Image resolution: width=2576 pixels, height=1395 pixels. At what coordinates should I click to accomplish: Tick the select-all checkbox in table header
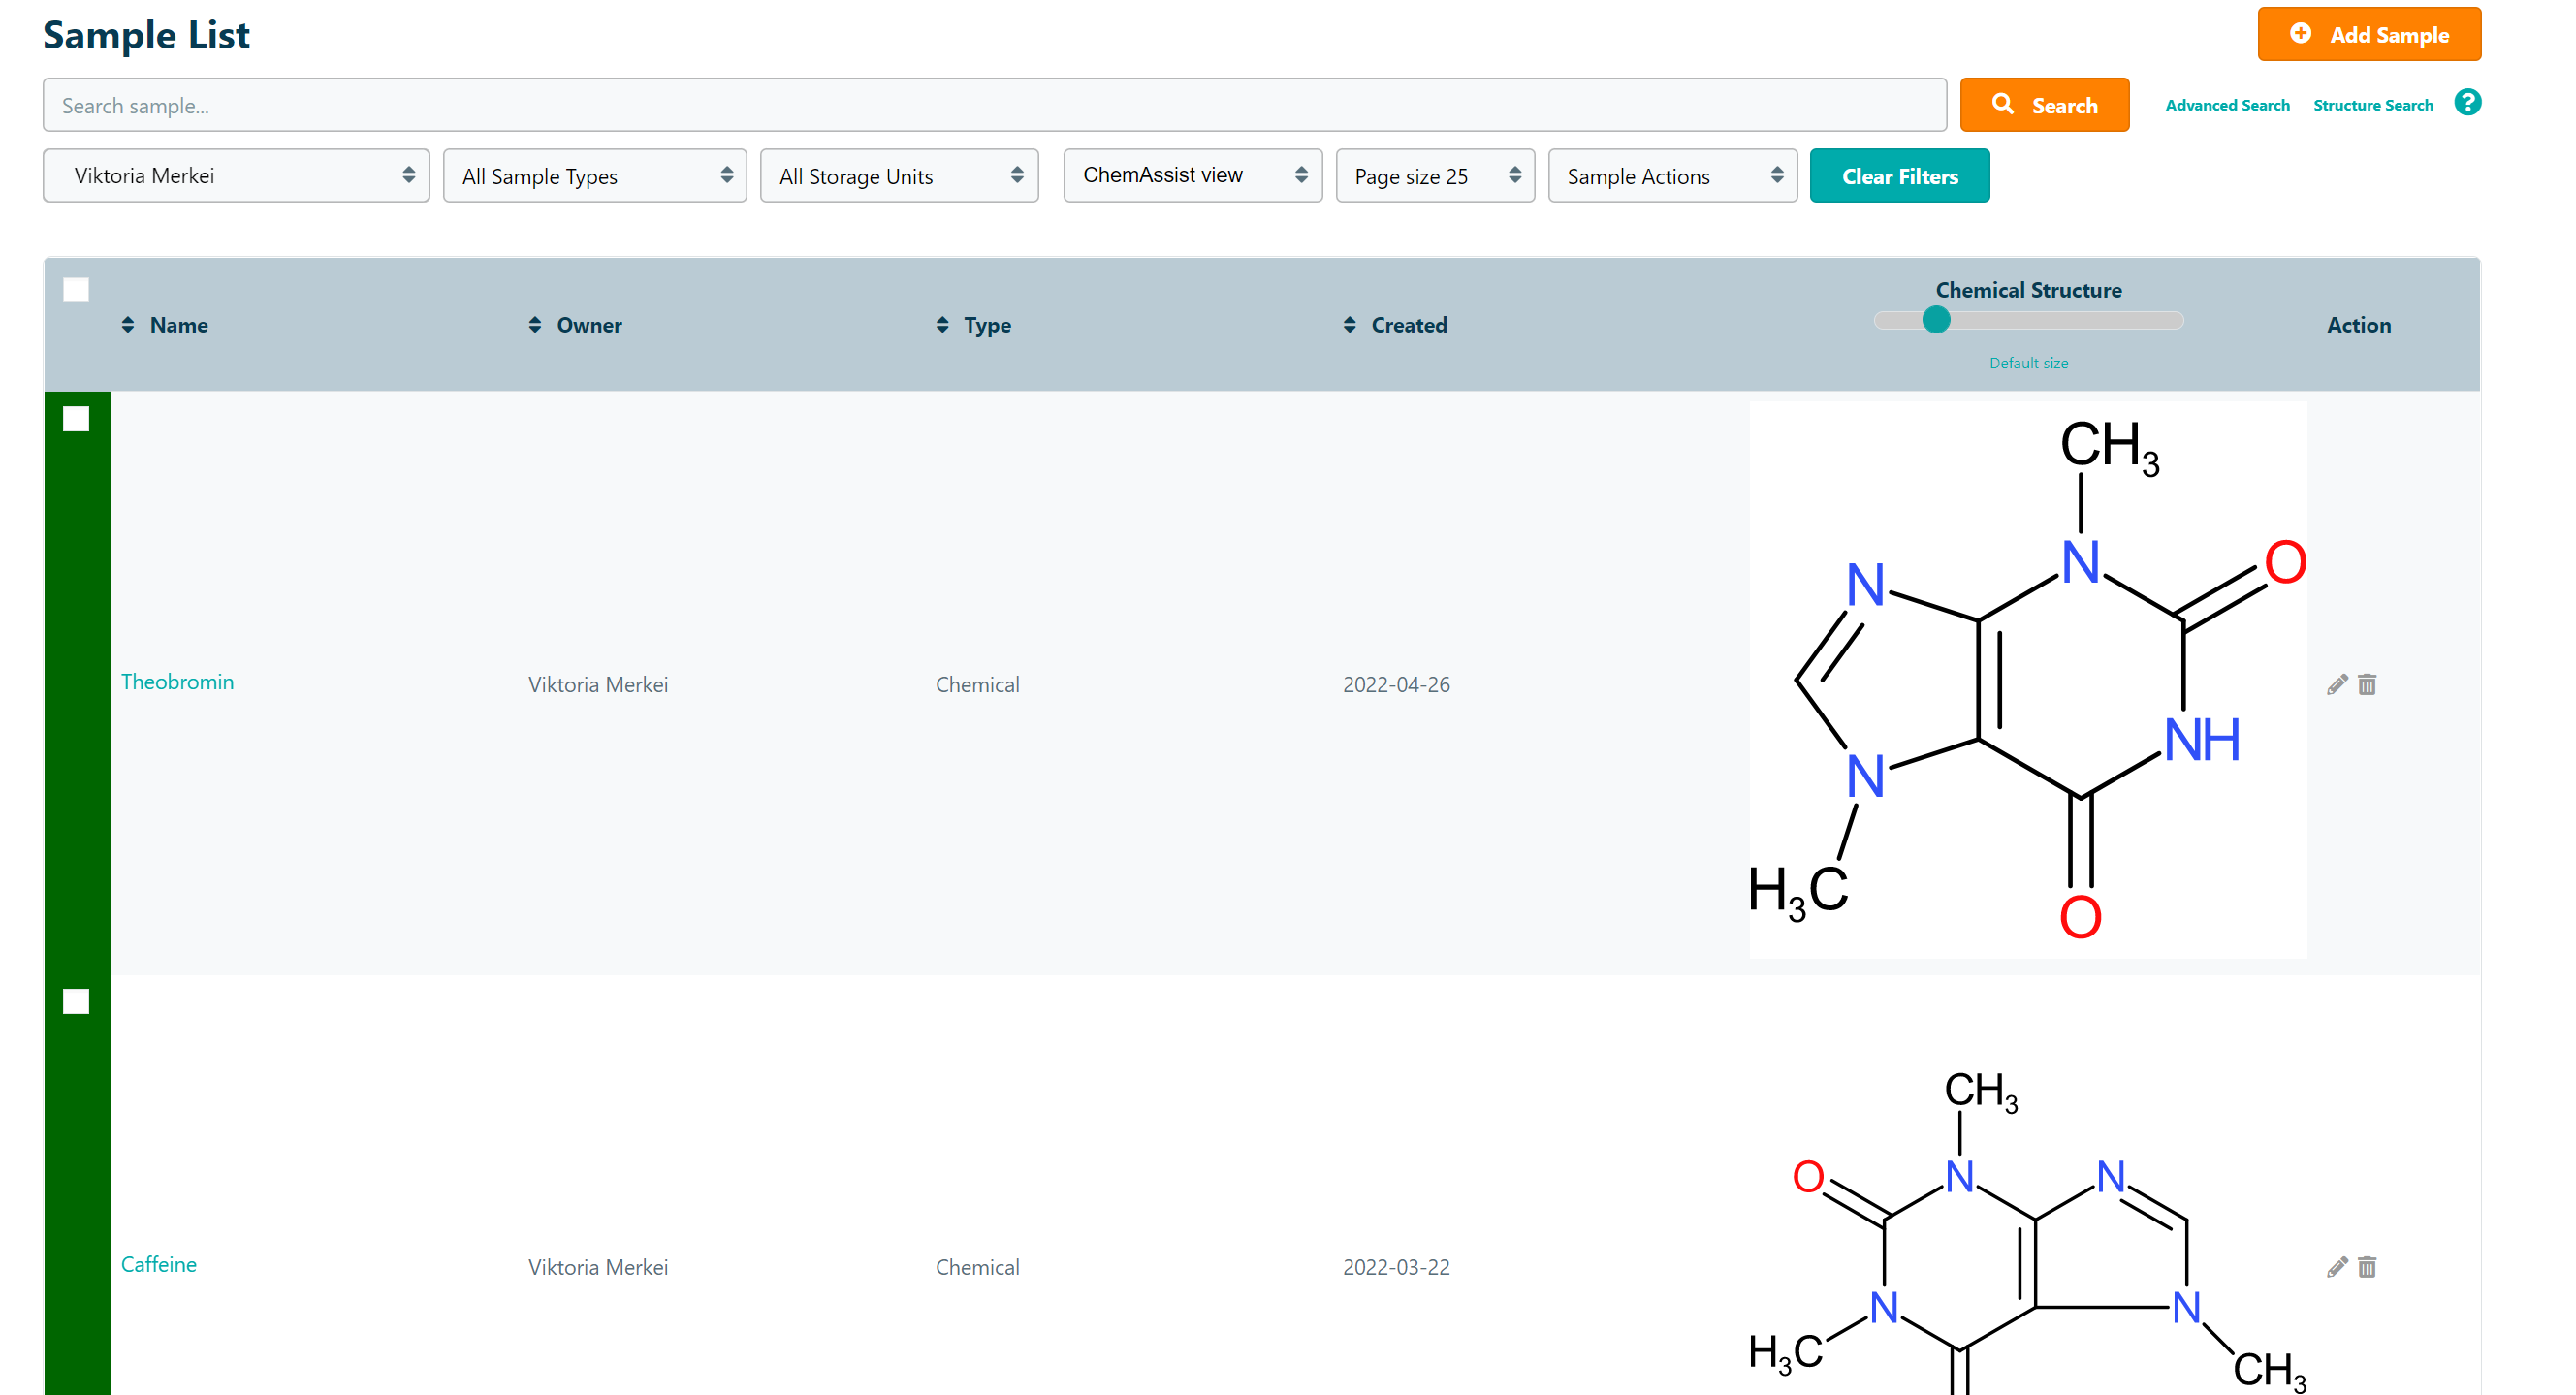(x=76, y=290)
